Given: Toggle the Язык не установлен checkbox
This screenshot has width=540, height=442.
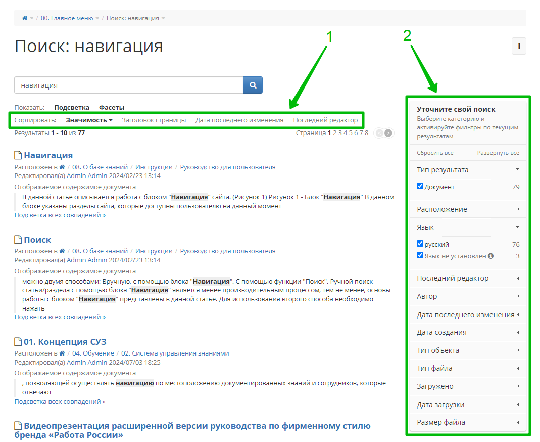Looking at the screenshot, I should (x=420, y=255).
